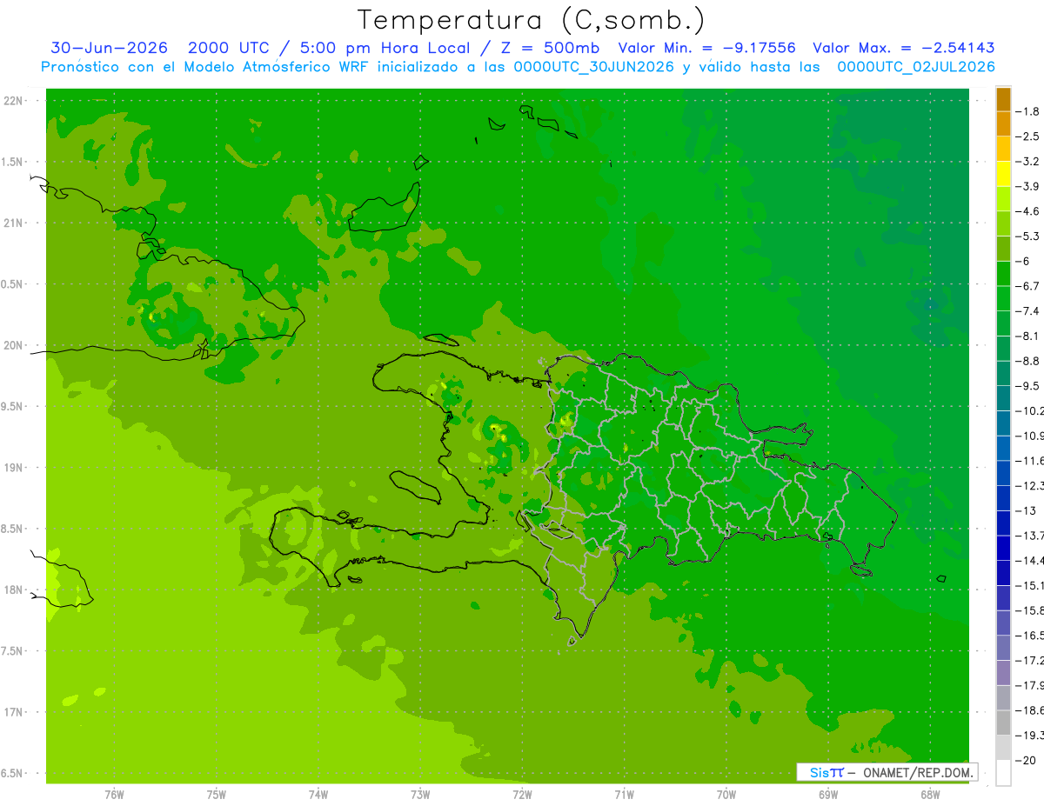1044x806 pixels.
Task: Click the init time '0000UTC_30JUN2026'
Action: 594,67
